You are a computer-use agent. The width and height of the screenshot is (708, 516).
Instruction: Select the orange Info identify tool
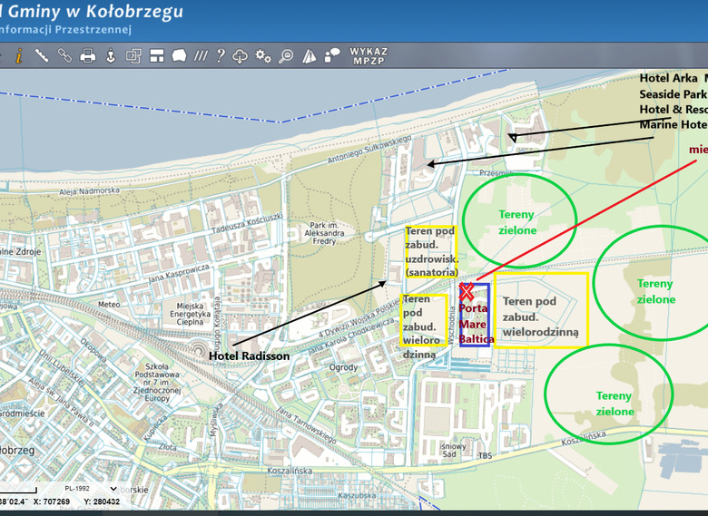19,56
